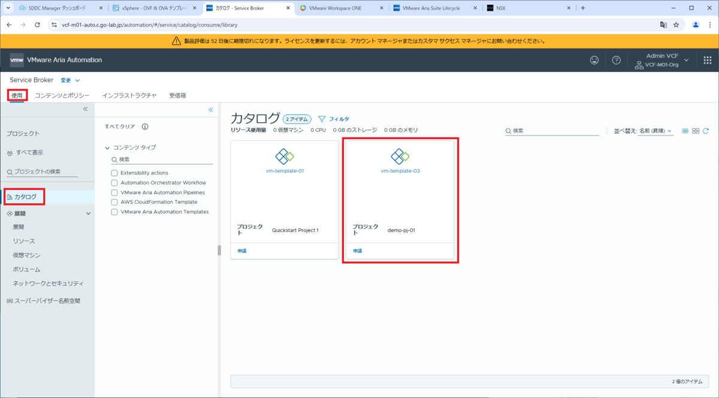Viewport: 719px width, 398px height.
Task: Switch catalog to list view
Action: [685, 131]
